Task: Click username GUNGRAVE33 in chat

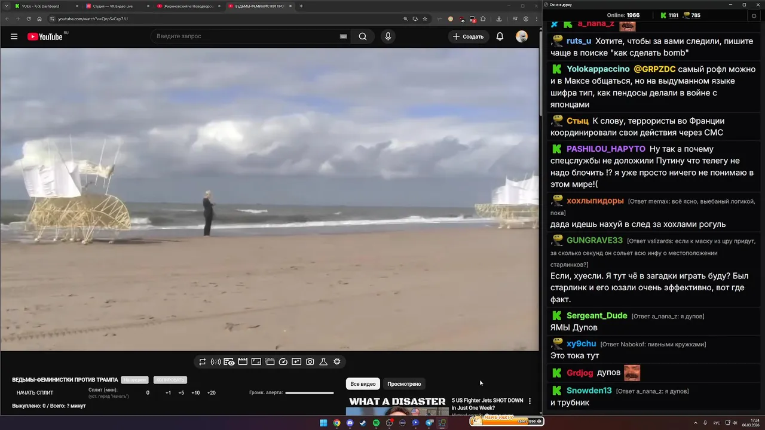Action: [x=595, y=240]
